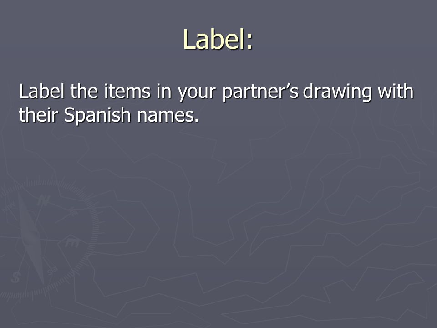Click the "S" marking on the compass
The image size is (437, 328).
[15, 277]
